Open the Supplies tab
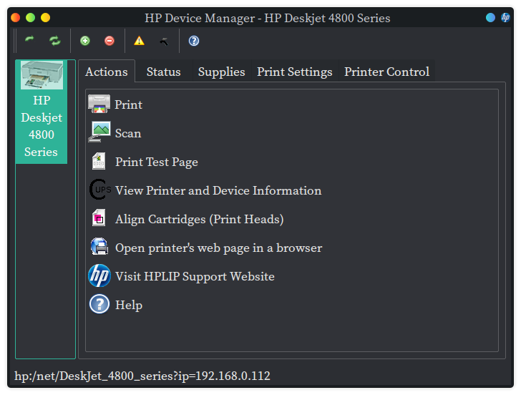Screen dimensions: 521x395 [x=221, y=72]
